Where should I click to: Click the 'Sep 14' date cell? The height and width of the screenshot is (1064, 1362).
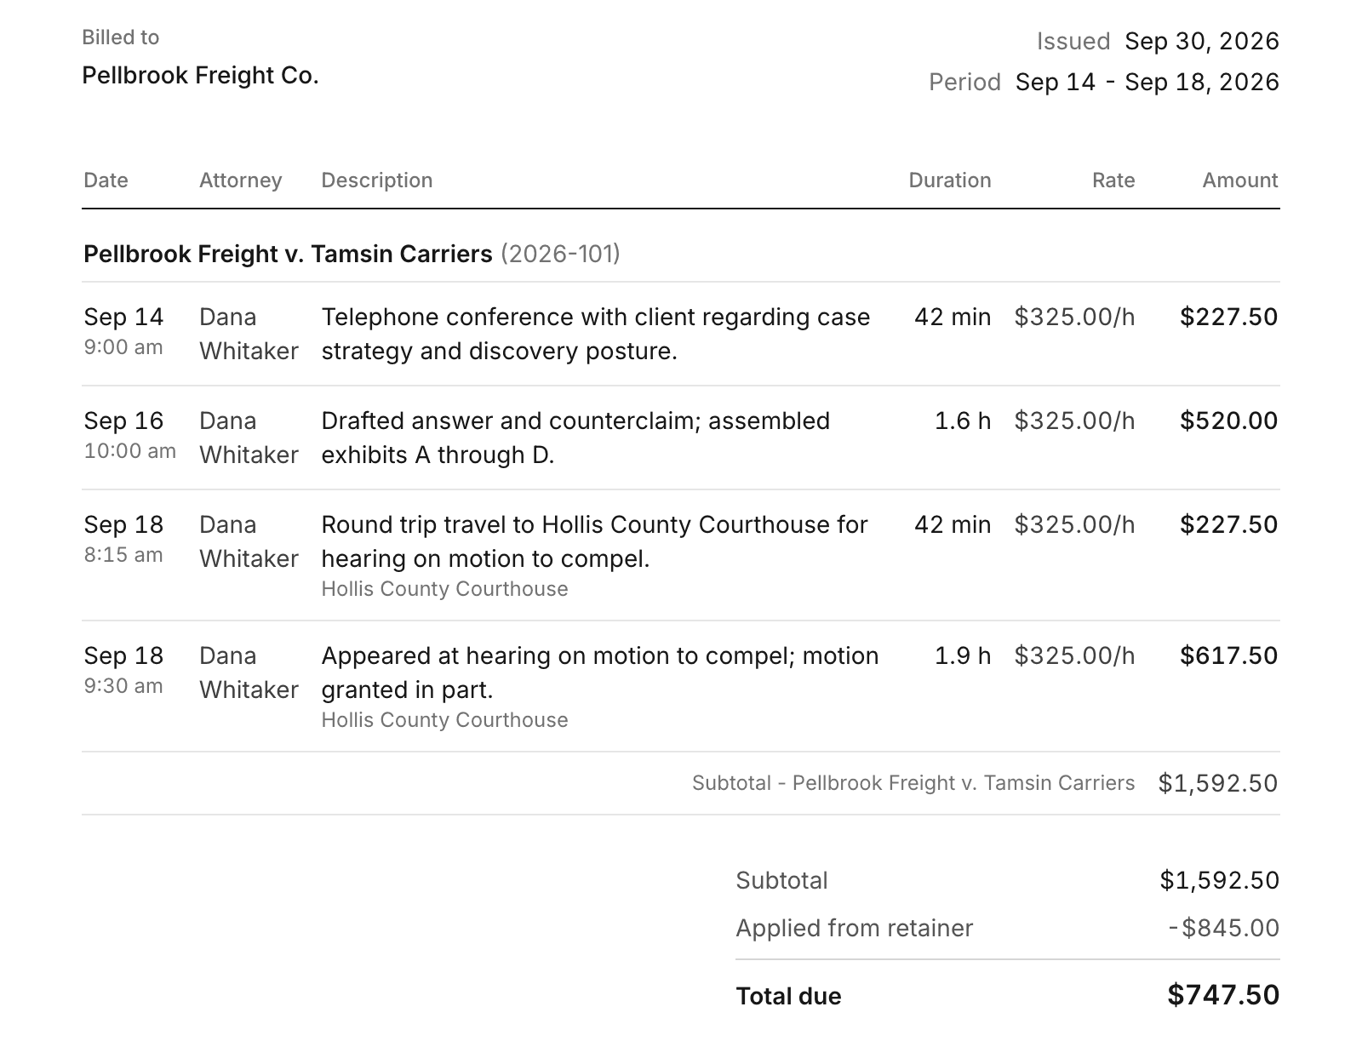[123, 317]
